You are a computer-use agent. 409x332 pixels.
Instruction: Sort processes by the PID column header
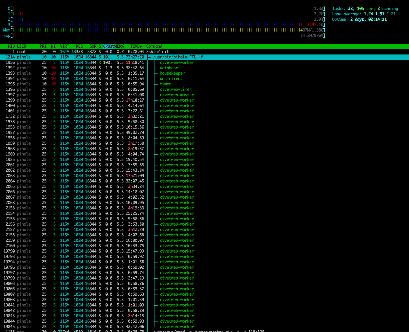click(x=11, y=46)
